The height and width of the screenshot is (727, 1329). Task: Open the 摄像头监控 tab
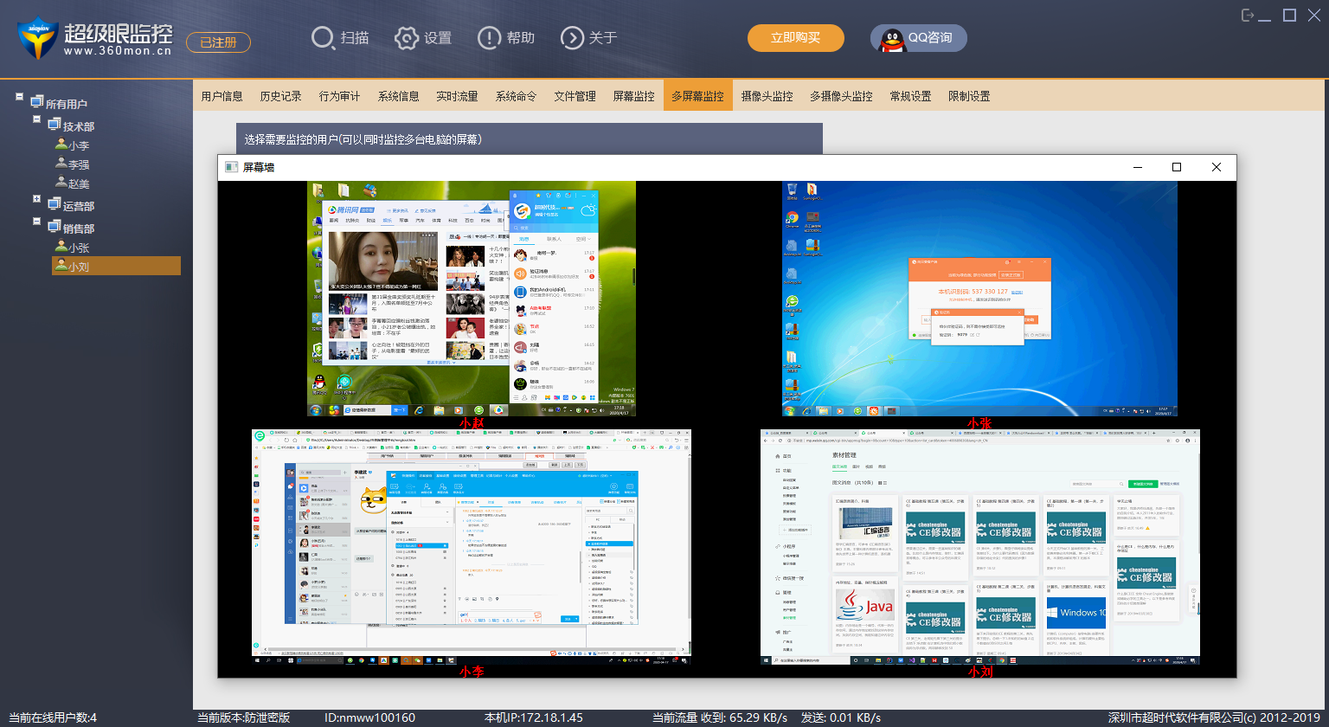coord(767,96)
